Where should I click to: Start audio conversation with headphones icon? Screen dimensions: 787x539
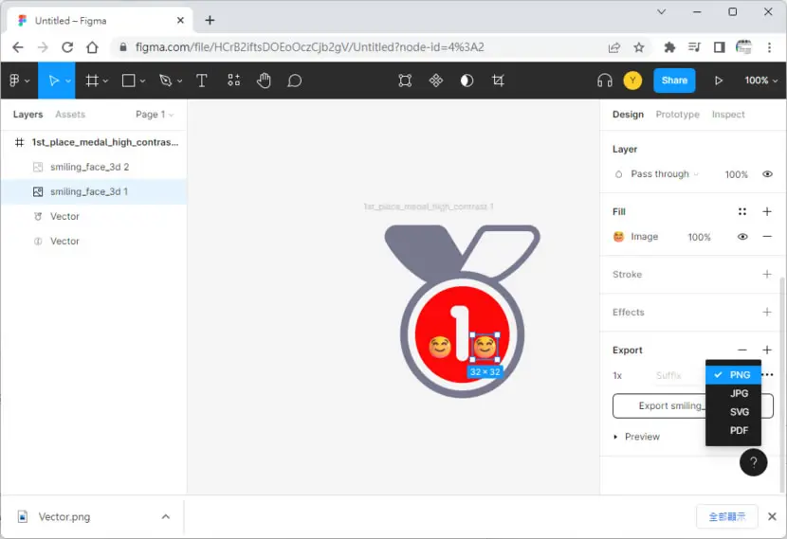click(605, 81)
